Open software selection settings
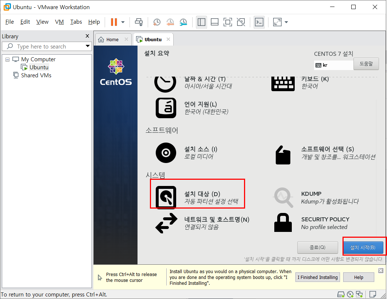Image resolution: width=387 pixels, height=299 pixels. pyautogui.click(x=325, y=154)
